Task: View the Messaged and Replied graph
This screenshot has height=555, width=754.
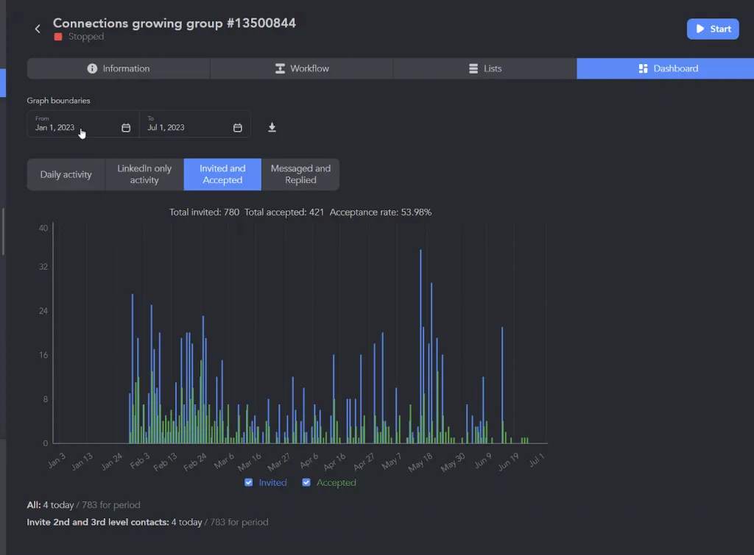Action: point(300,175)
